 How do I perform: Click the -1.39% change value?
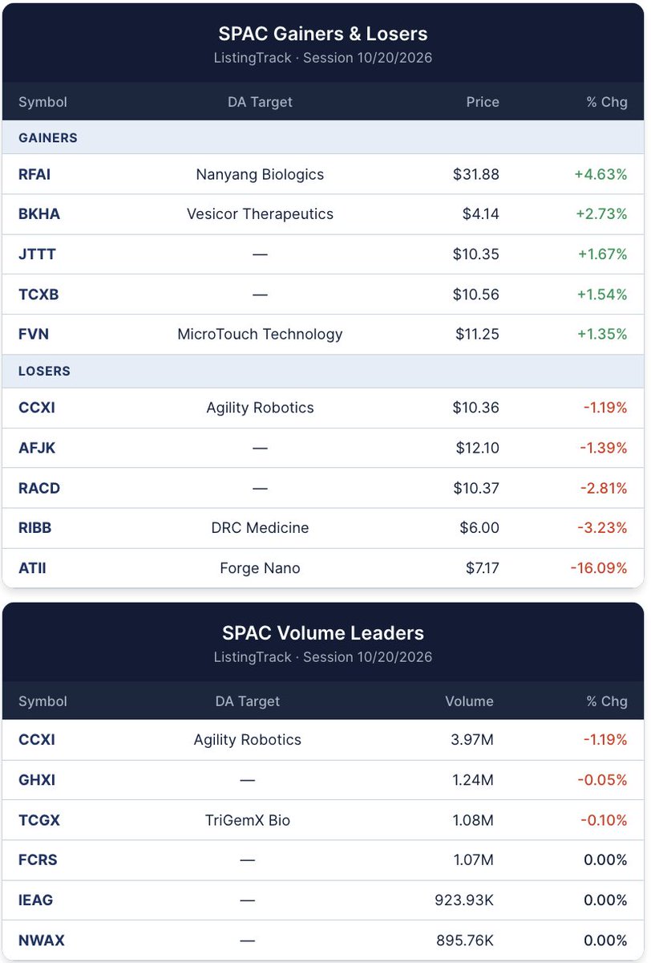605,448
